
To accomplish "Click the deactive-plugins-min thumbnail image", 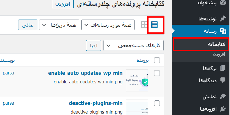I will click(x=137, y=107).
